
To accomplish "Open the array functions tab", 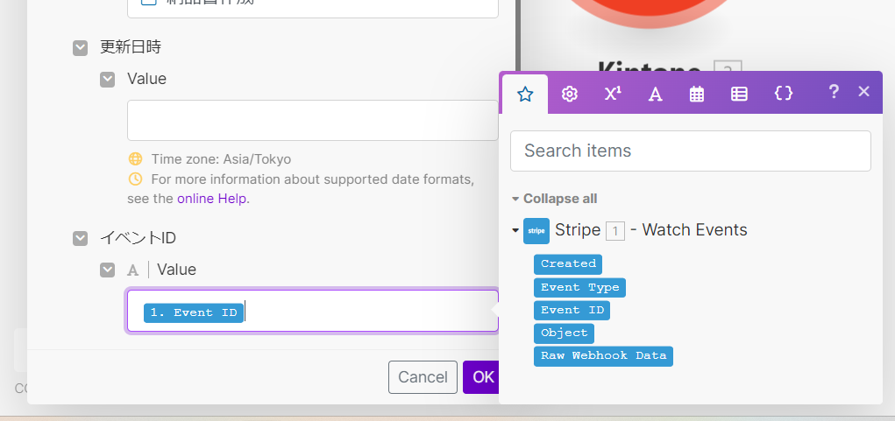I will point(739,94).
